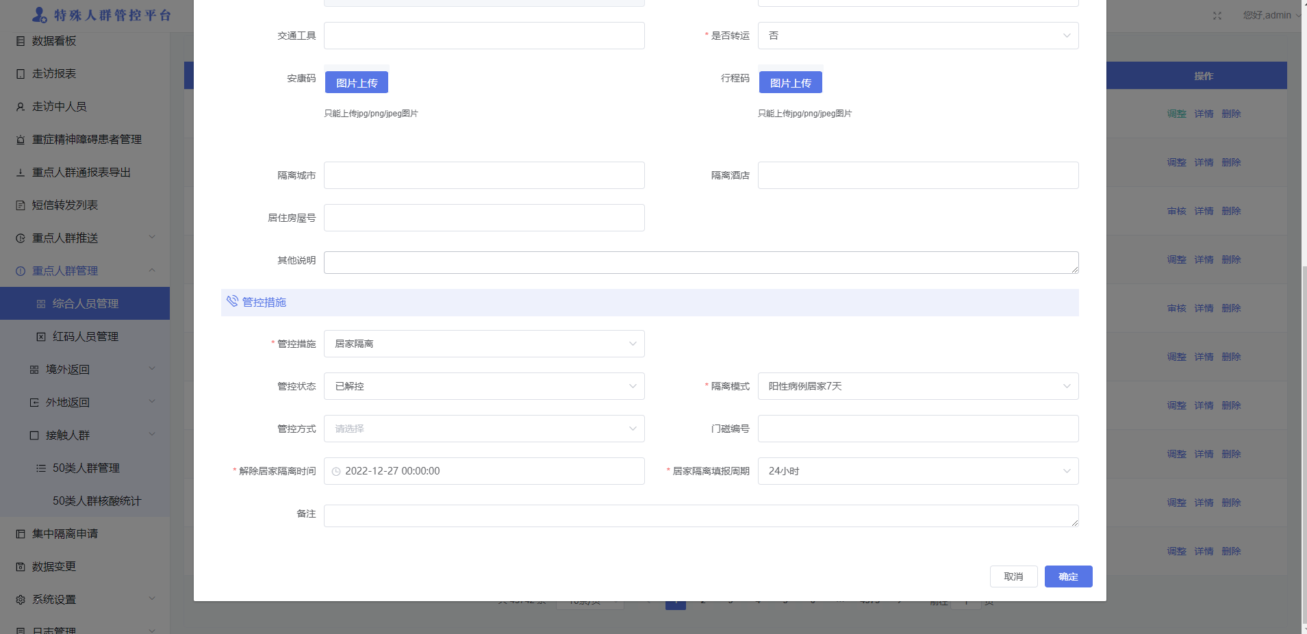Click the 交通工具 input field
This screenshot has height=634, width=1307.
tap(484, 36)
